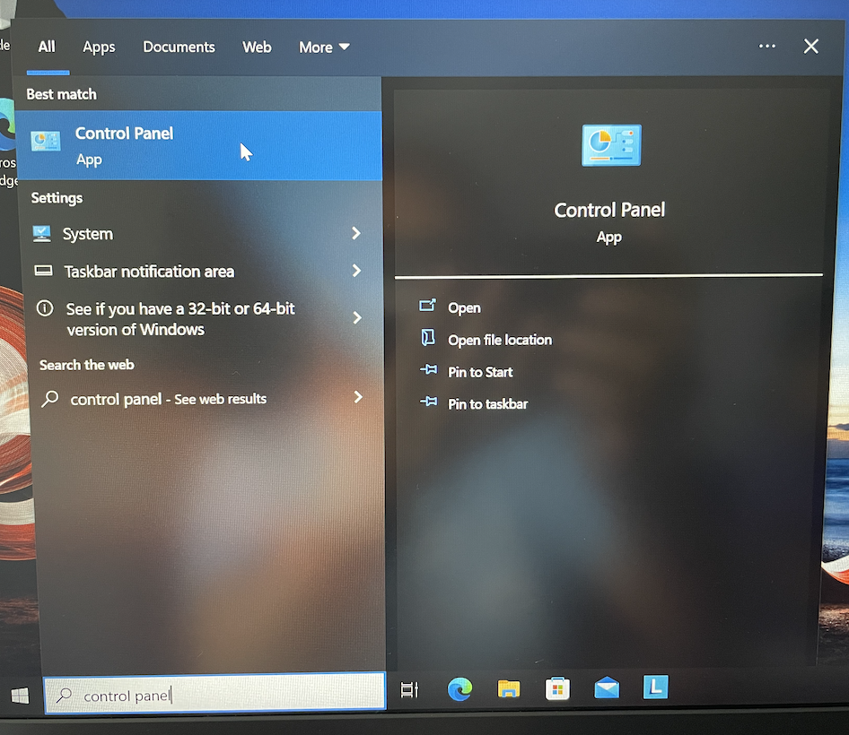Expand the 32-bit or 64-bit result chevron
This screenshot has height=735, width=849.
pos(357,317)
